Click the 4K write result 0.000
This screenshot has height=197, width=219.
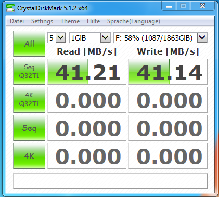(168, 156)
